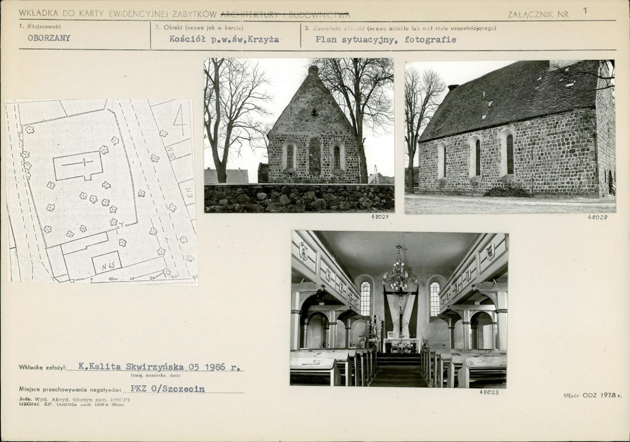This screenshot has height=442, width=630.
Task: Click the cross-shaped church outline on the map
Action: pyautogui.click(x=78, y=166)
